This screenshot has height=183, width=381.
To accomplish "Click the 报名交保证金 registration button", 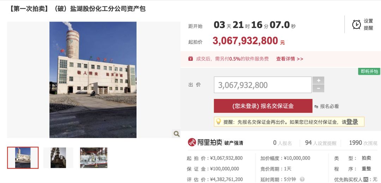I will tap(263, 106).
